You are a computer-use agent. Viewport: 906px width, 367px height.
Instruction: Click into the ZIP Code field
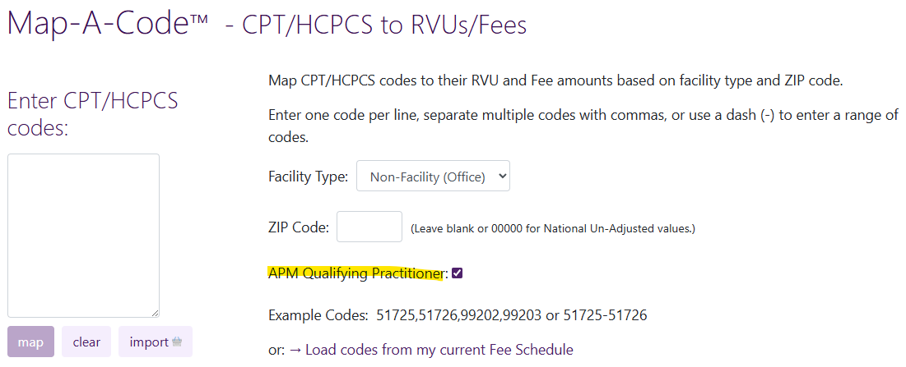point(369,227)
